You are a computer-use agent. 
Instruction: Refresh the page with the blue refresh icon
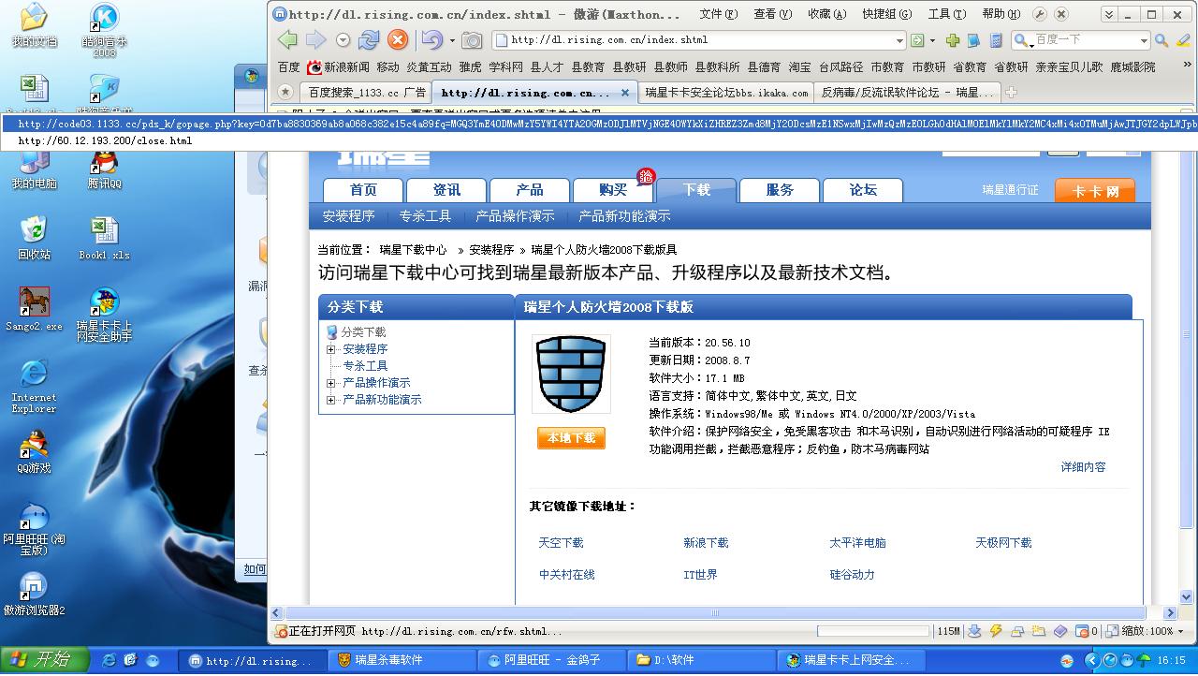coord(369,39)
